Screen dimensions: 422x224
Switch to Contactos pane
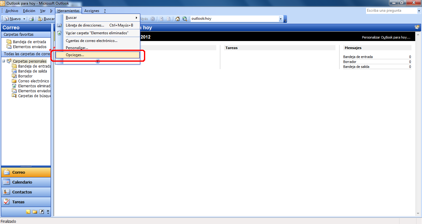26,192
